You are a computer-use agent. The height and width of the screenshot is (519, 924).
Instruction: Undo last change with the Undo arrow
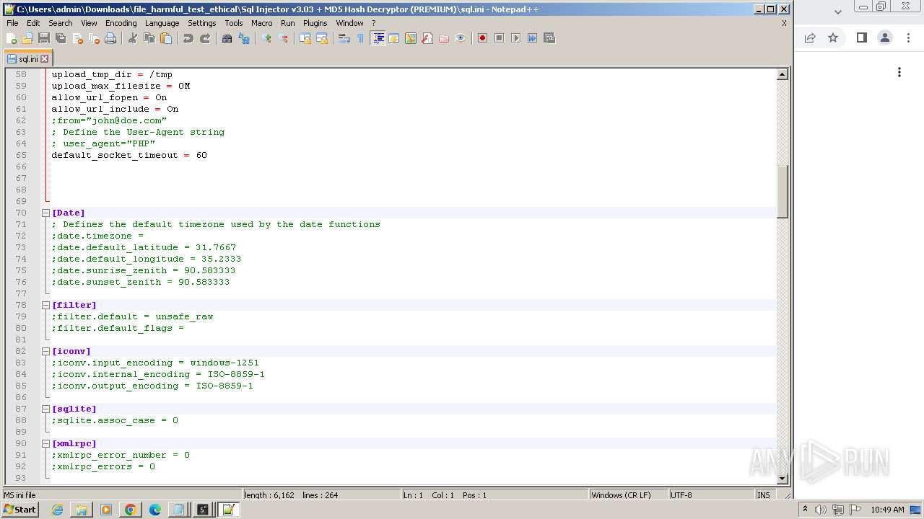click(188, 38)
